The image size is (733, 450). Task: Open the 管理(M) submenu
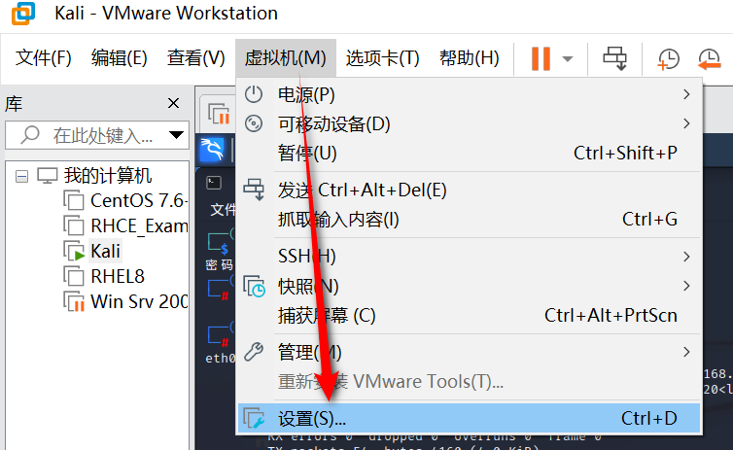click(469, 352)
